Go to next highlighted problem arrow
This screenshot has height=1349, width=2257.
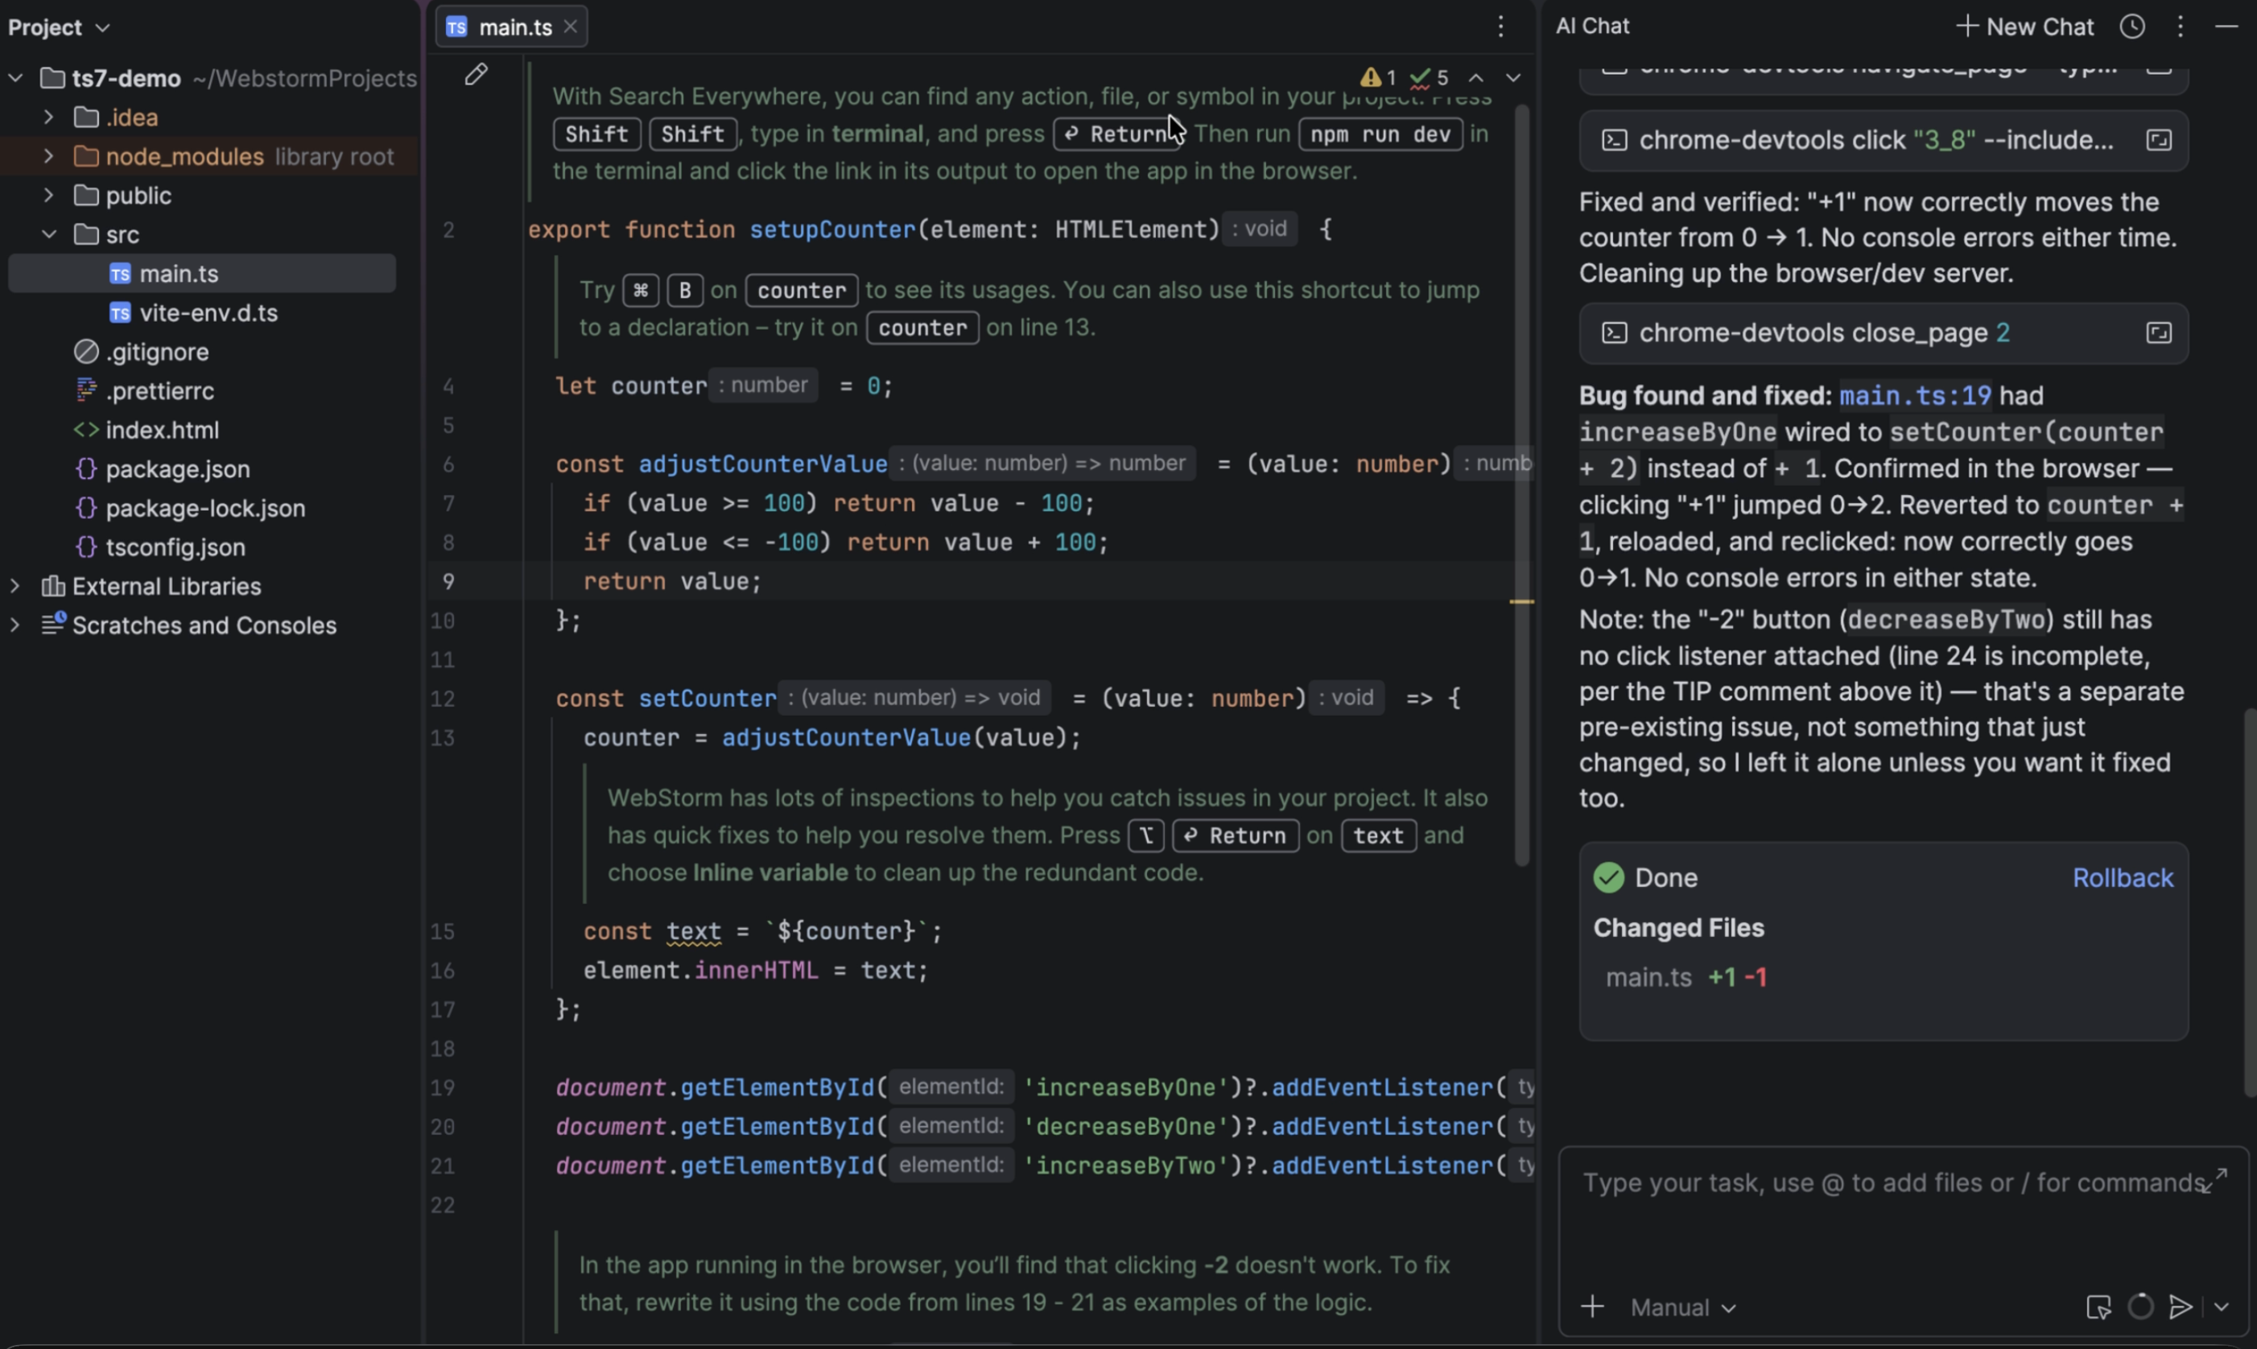point(1513,78)
